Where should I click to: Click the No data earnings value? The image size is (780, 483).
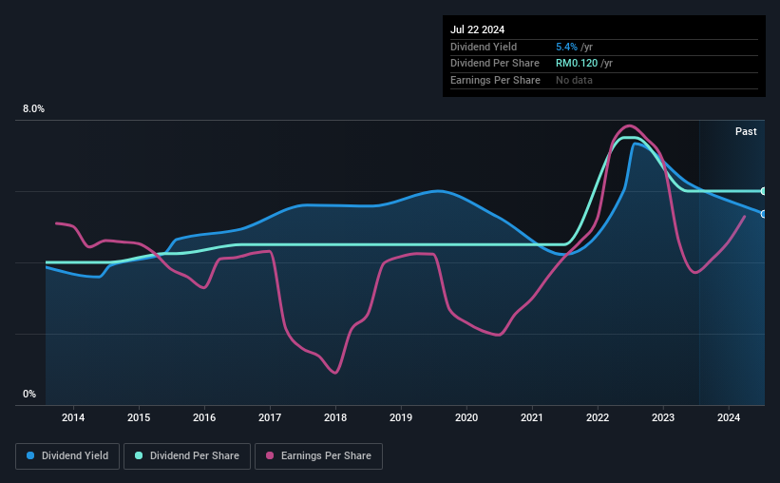tap(574, 80)
